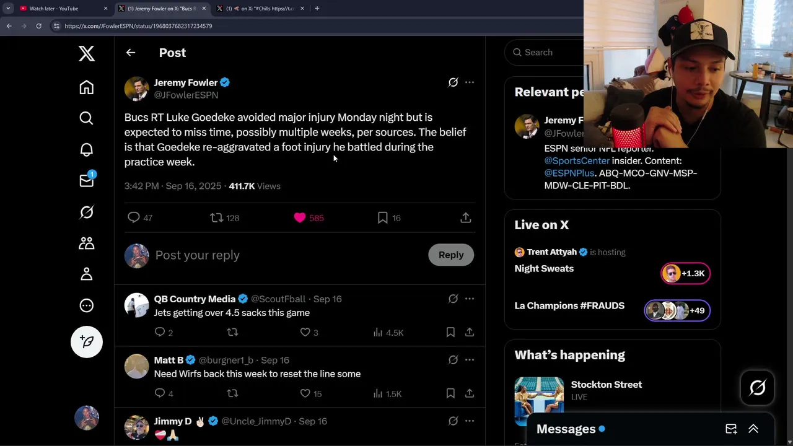
Task: Open Notifications bell icon
Action: pyautogui.click(x=87, y=149)
